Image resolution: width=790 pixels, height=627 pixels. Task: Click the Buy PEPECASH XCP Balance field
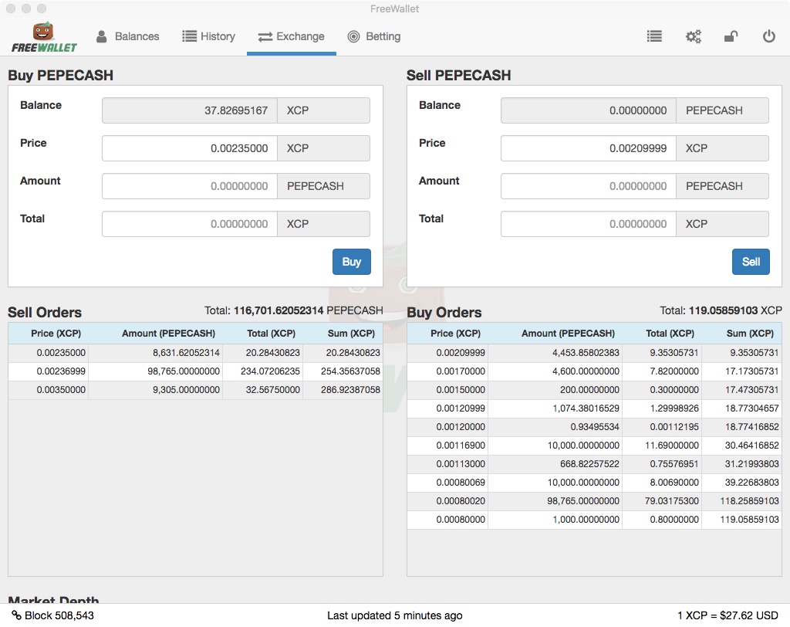[190, 110]
